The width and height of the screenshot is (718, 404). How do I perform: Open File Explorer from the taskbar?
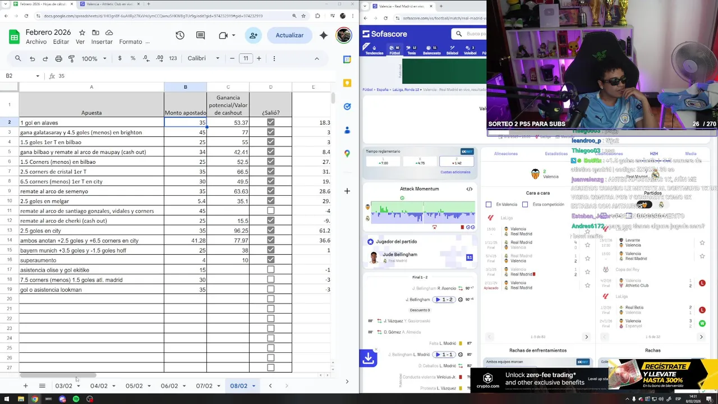[x=21, y=399]
